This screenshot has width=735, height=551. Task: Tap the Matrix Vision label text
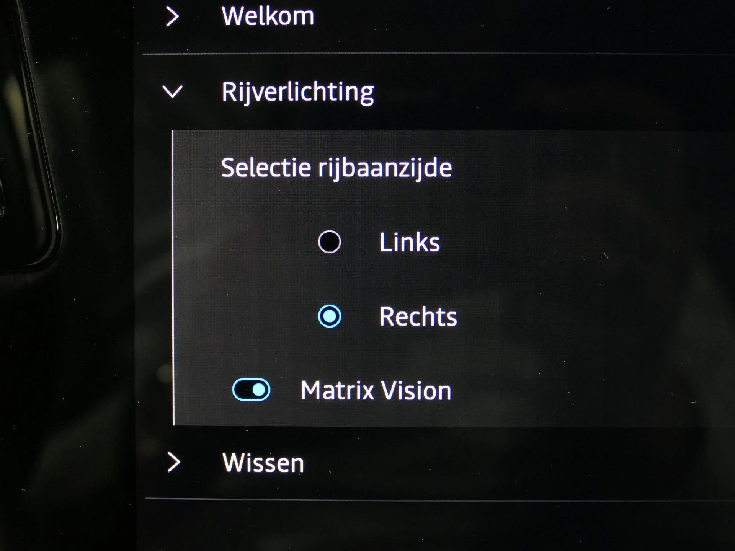click(x=376, y=390)
